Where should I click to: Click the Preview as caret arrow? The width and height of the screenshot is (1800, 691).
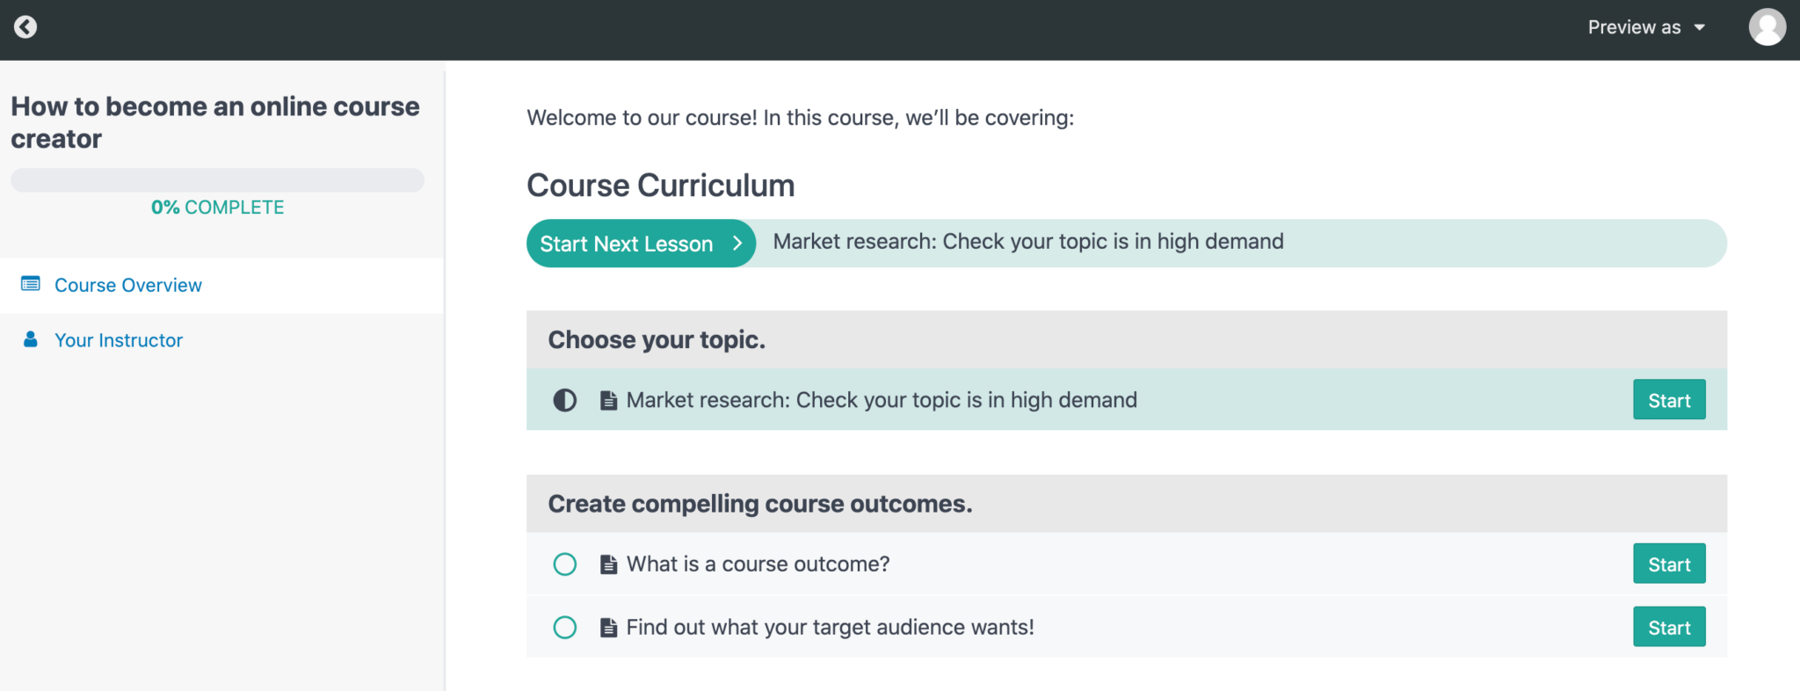point(1700,27)
